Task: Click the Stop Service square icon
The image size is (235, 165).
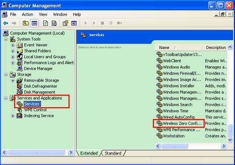Action: pos(103,23)
